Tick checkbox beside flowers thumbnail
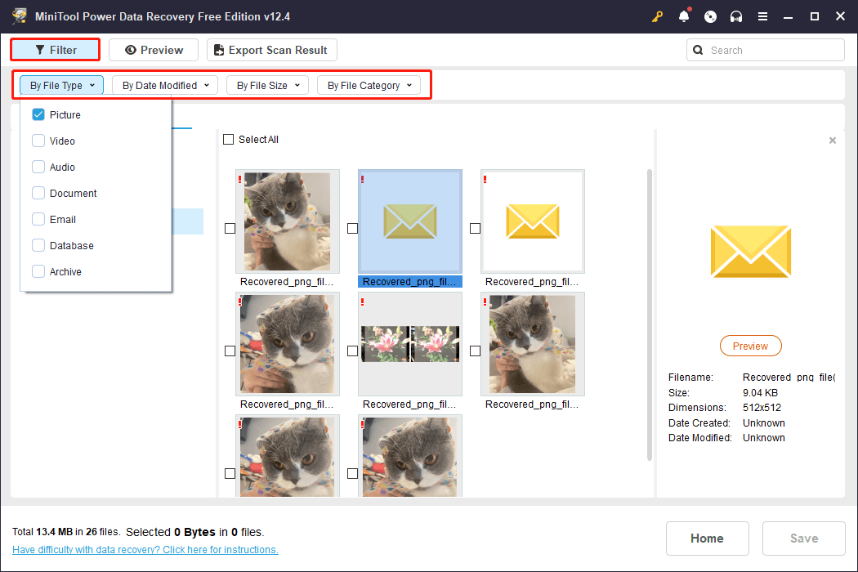Screen dimensions: 858x572 [x=352, y=351]
